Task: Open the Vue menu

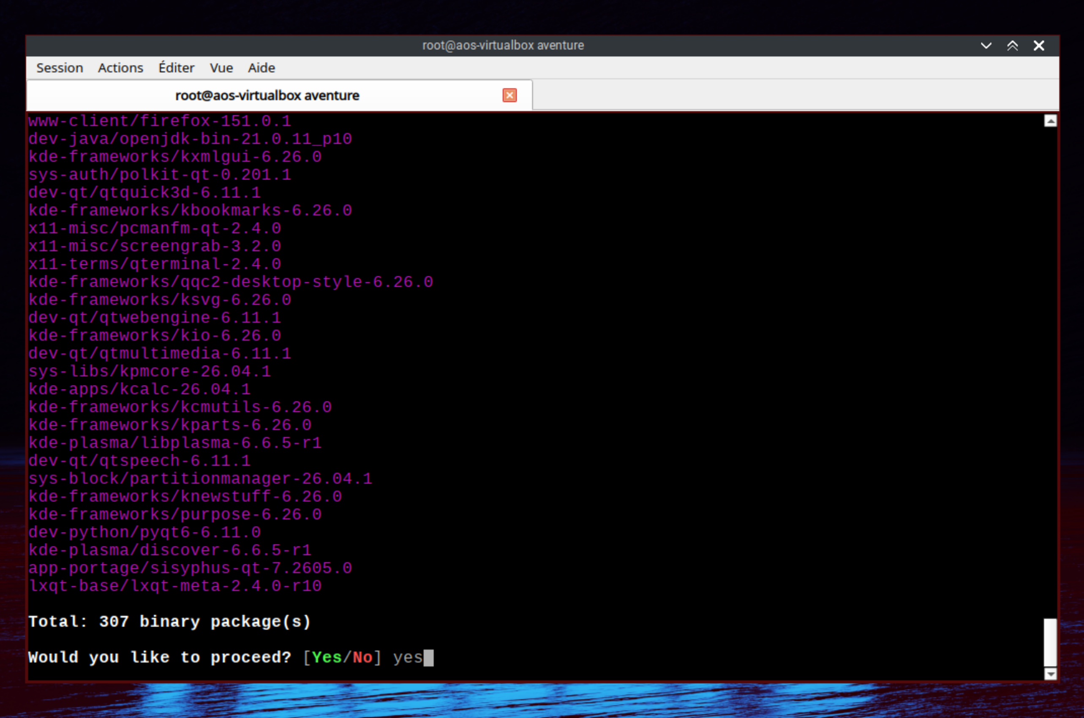Action: [x=221, y=68]
